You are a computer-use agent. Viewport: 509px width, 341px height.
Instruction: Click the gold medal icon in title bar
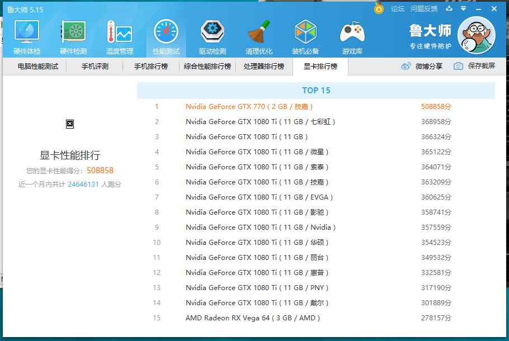(x=379, y=8)
